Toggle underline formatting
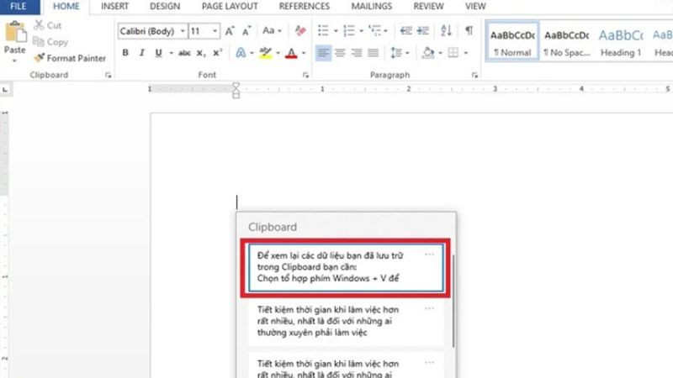673x378 pixels. 158,53
